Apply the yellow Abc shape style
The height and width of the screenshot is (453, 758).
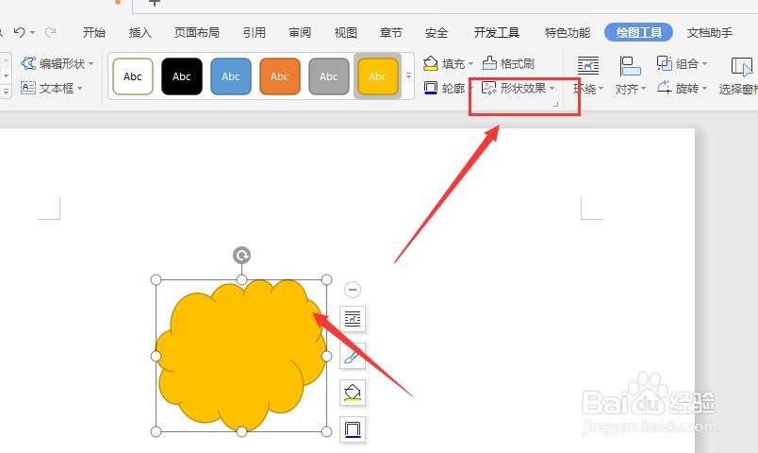[x=377, y=76]
